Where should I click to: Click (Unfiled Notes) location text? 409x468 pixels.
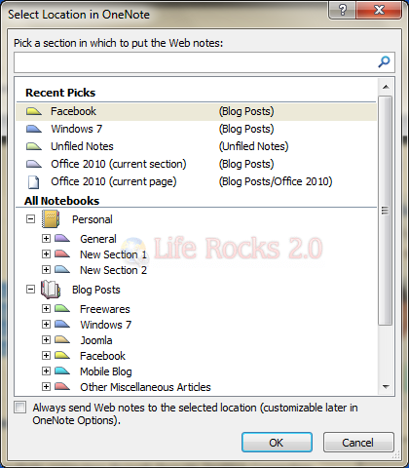253,146
